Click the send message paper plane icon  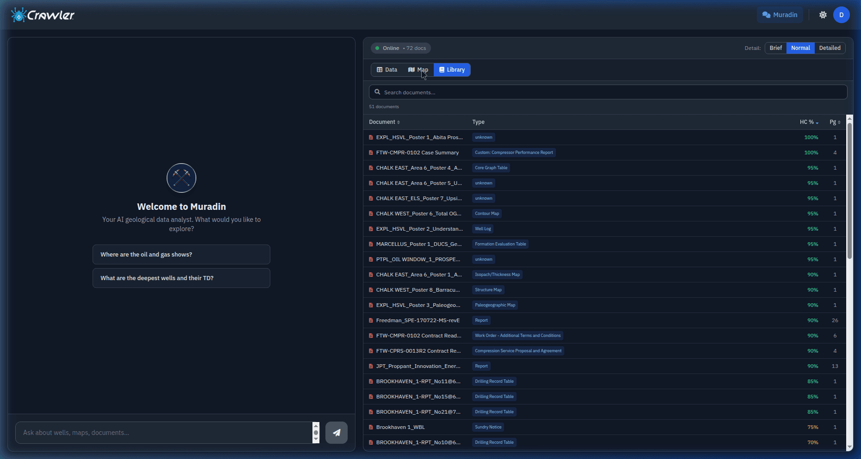pyautogui.click(x=337, y=433)
